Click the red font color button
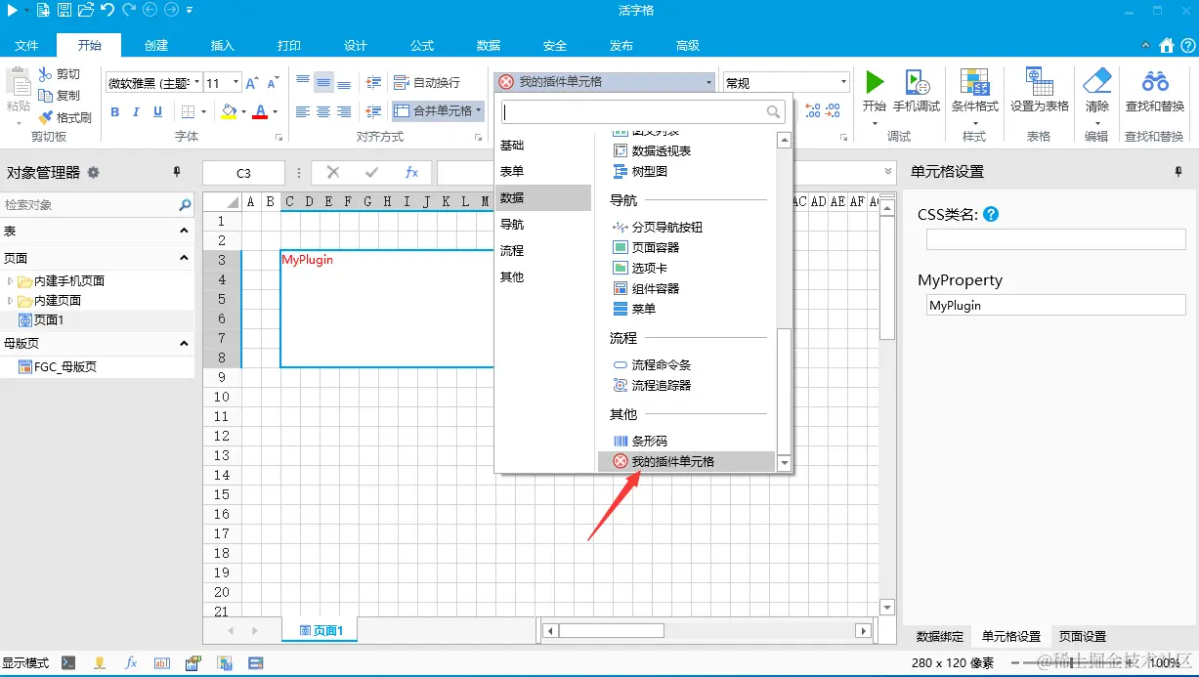The image size is (1199, 677). (260, 111)
